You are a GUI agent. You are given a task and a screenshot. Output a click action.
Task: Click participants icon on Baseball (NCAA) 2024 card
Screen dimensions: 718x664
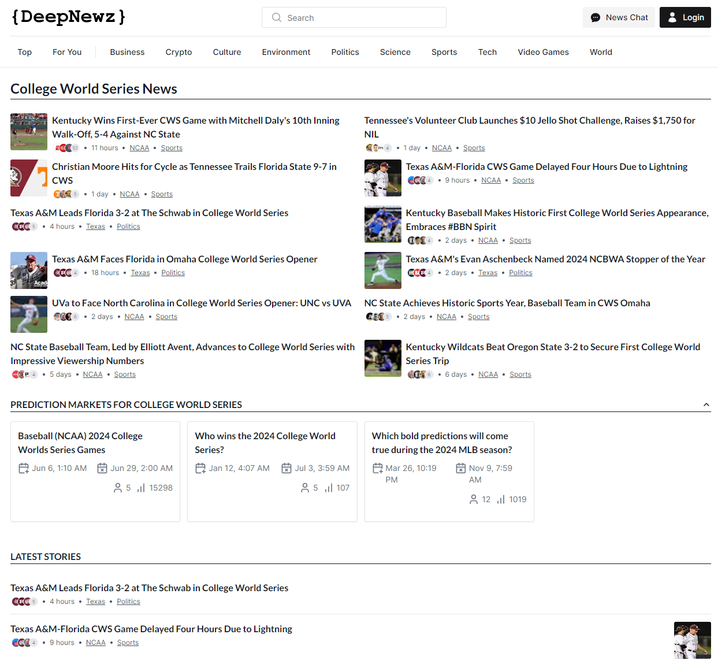118,488
